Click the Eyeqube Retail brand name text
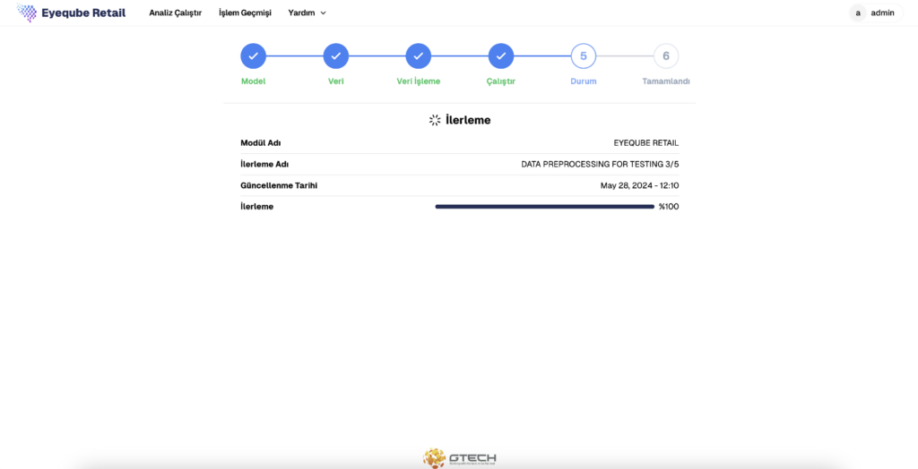This screenshot has width=918, height=469. click(83, 13)
